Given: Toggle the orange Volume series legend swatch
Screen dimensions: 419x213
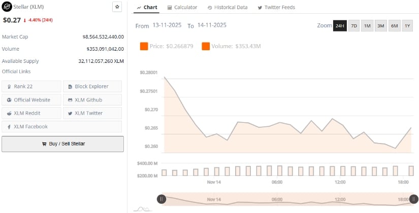Looking at the screenshot, I should point(206,47).
